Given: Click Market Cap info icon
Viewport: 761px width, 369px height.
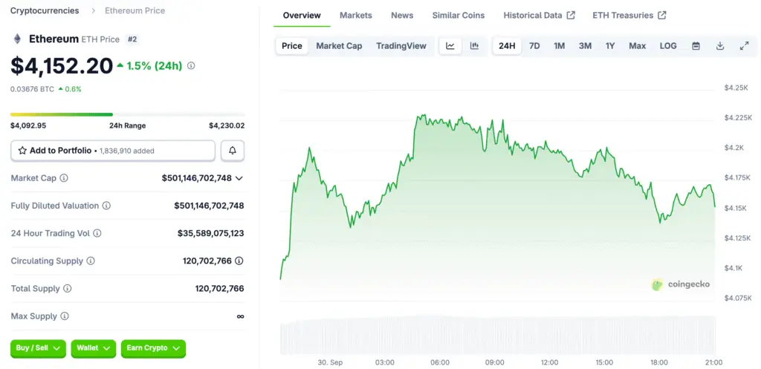Looking at the screenshot, I should (x=64, y=178).
